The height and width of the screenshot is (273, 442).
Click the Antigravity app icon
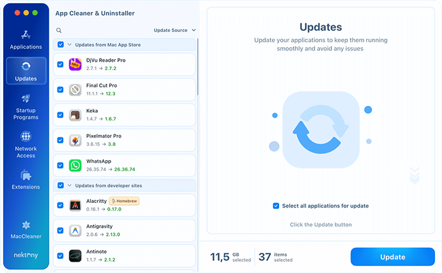pos(75,231)
